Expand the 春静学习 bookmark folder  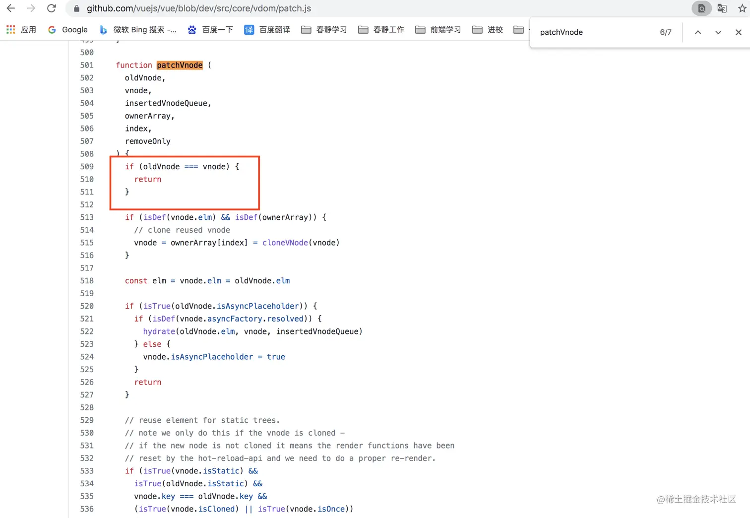(x=324, y=30)
